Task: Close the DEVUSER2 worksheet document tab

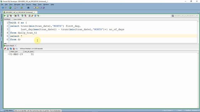Action: pyautogui.click(x=36, y=12)
